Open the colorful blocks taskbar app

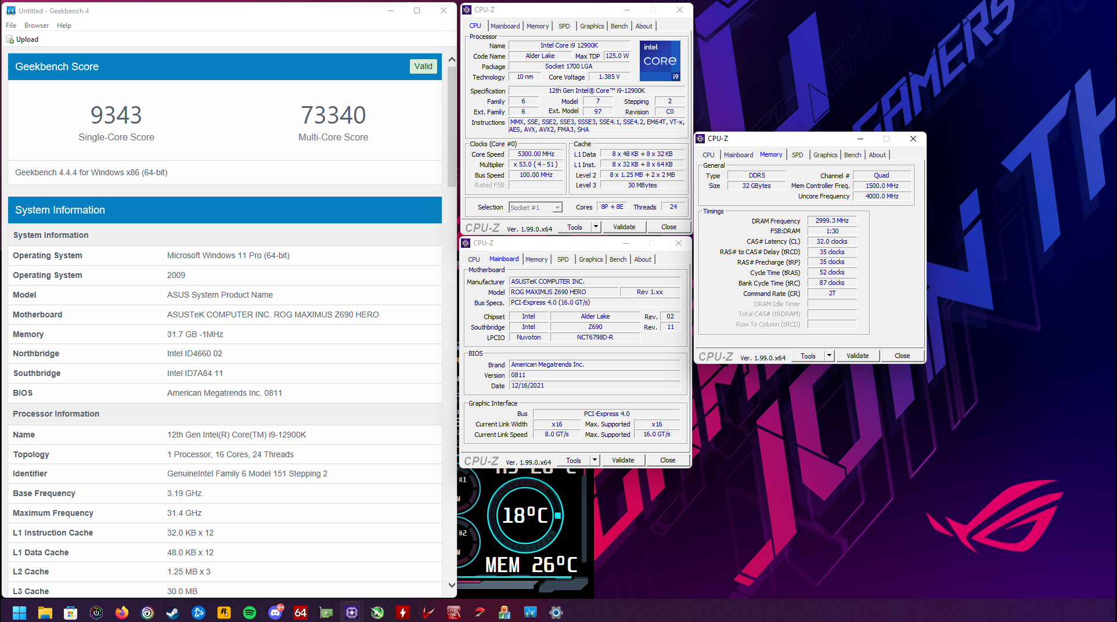pos(505,612)
